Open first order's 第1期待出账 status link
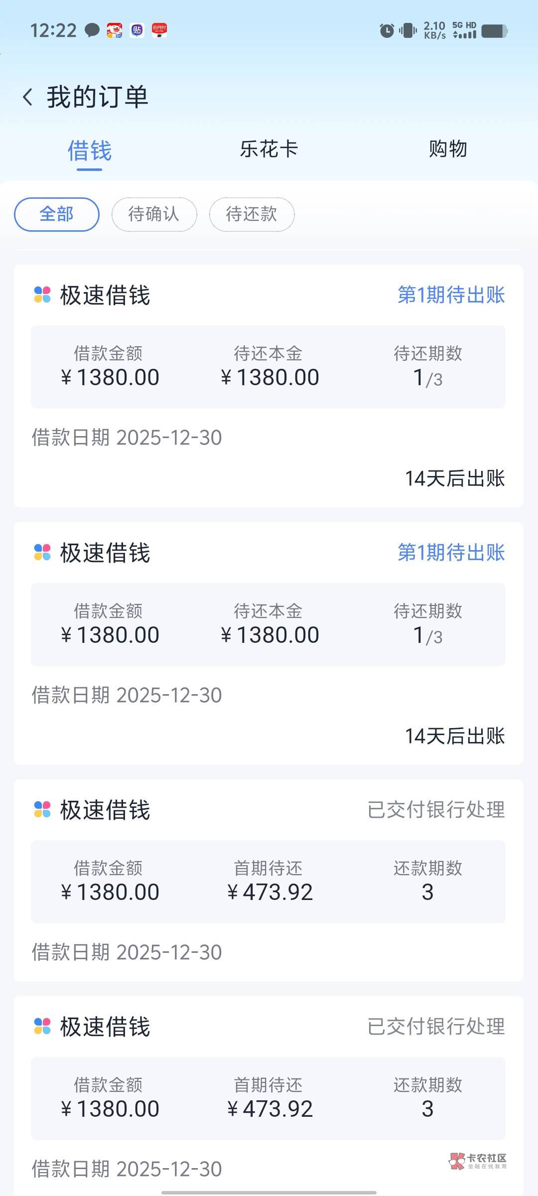The width and height of the screenshot is (538, 1196). tap(451, 295)
